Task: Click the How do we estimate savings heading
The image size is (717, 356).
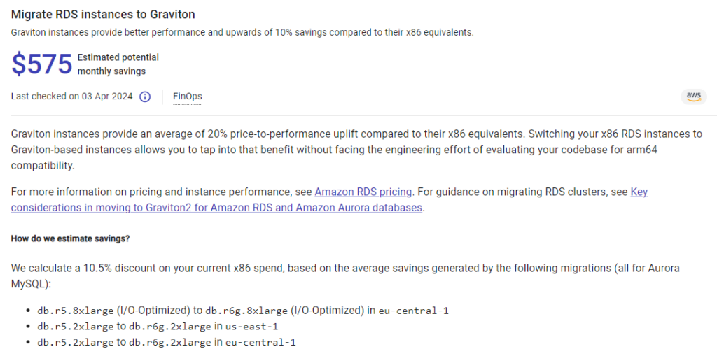Action: pos(70,238)
